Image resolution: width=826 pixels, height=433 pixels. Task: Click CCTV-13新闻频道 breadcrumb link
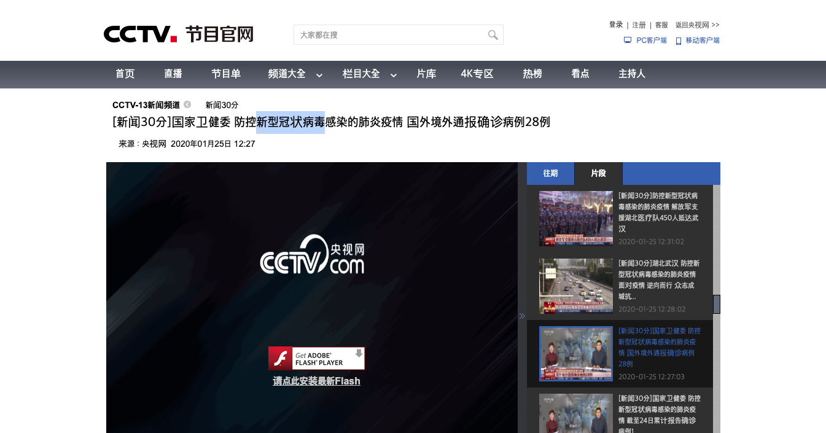click(146, 105)
